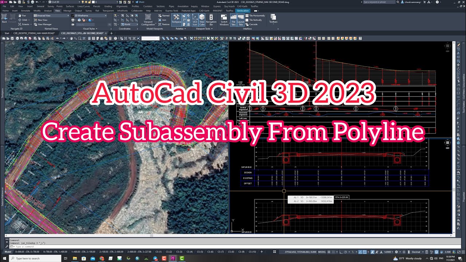Open the Toolbars dropdown

[x=273, y=19]
